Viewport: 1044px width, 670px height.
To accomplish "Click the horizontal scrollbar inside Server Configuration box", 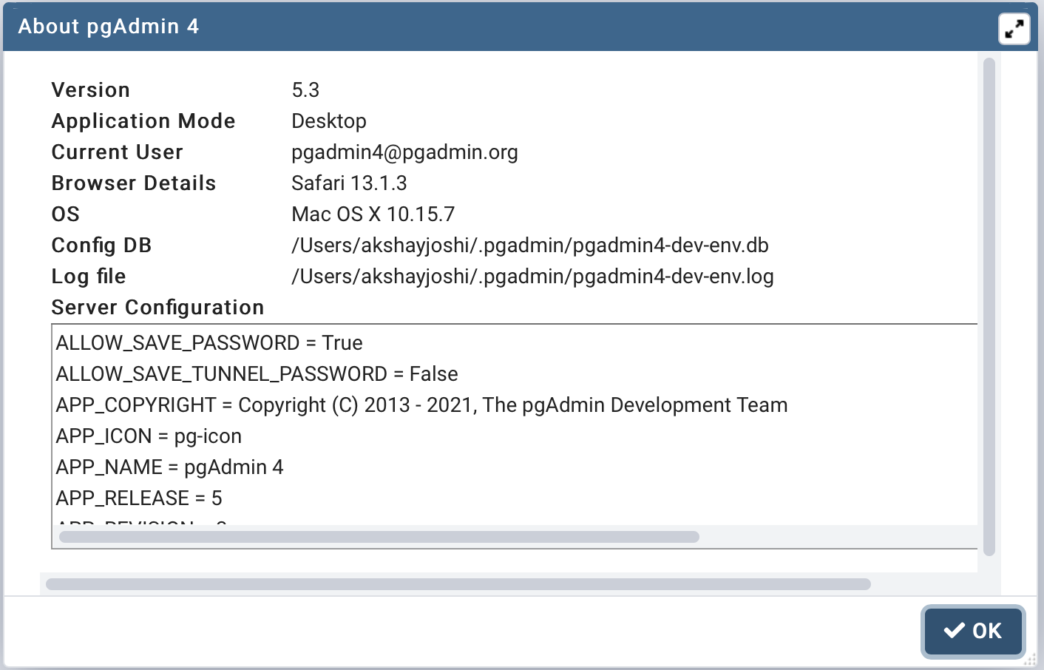I will (379, 537).
